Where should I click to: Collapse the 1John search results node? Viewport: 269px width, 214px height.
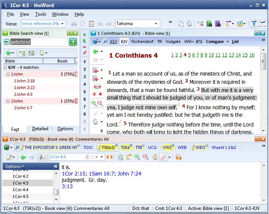8,74
